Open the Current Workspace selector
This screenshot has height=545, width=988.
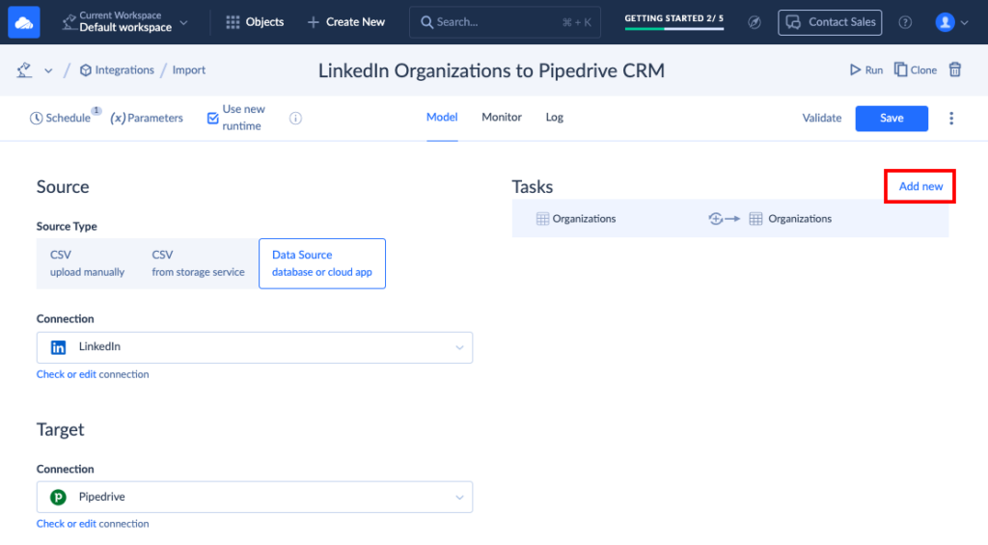[x=125, y=22]
